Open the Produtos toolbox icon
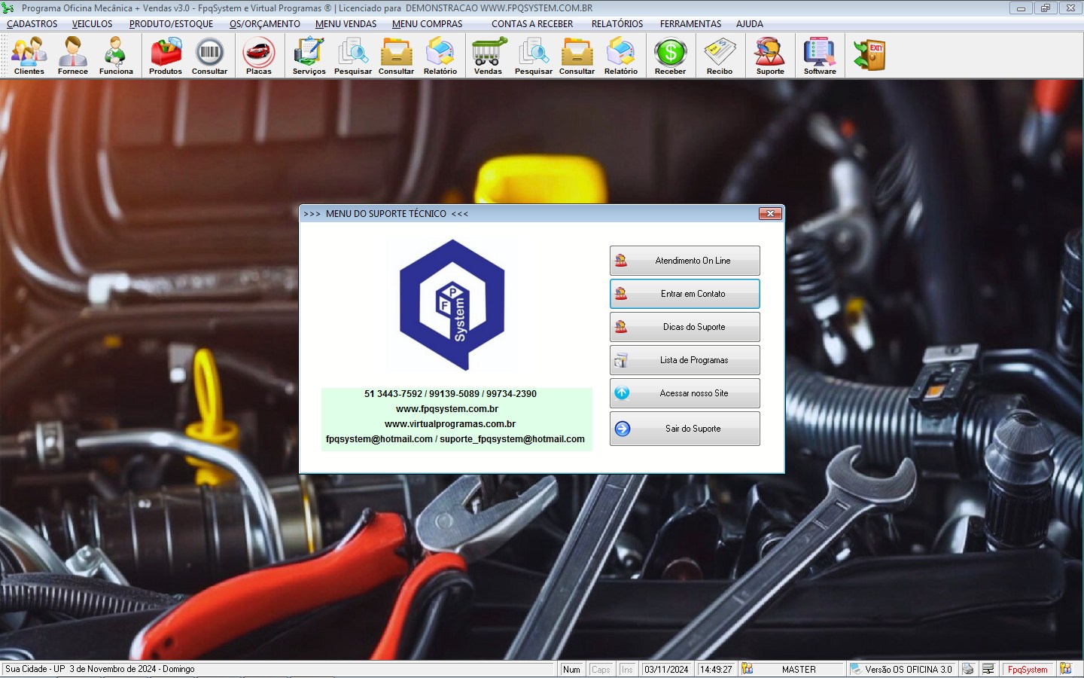Screen dimensions: 1084x678 (x=166, y=56)
